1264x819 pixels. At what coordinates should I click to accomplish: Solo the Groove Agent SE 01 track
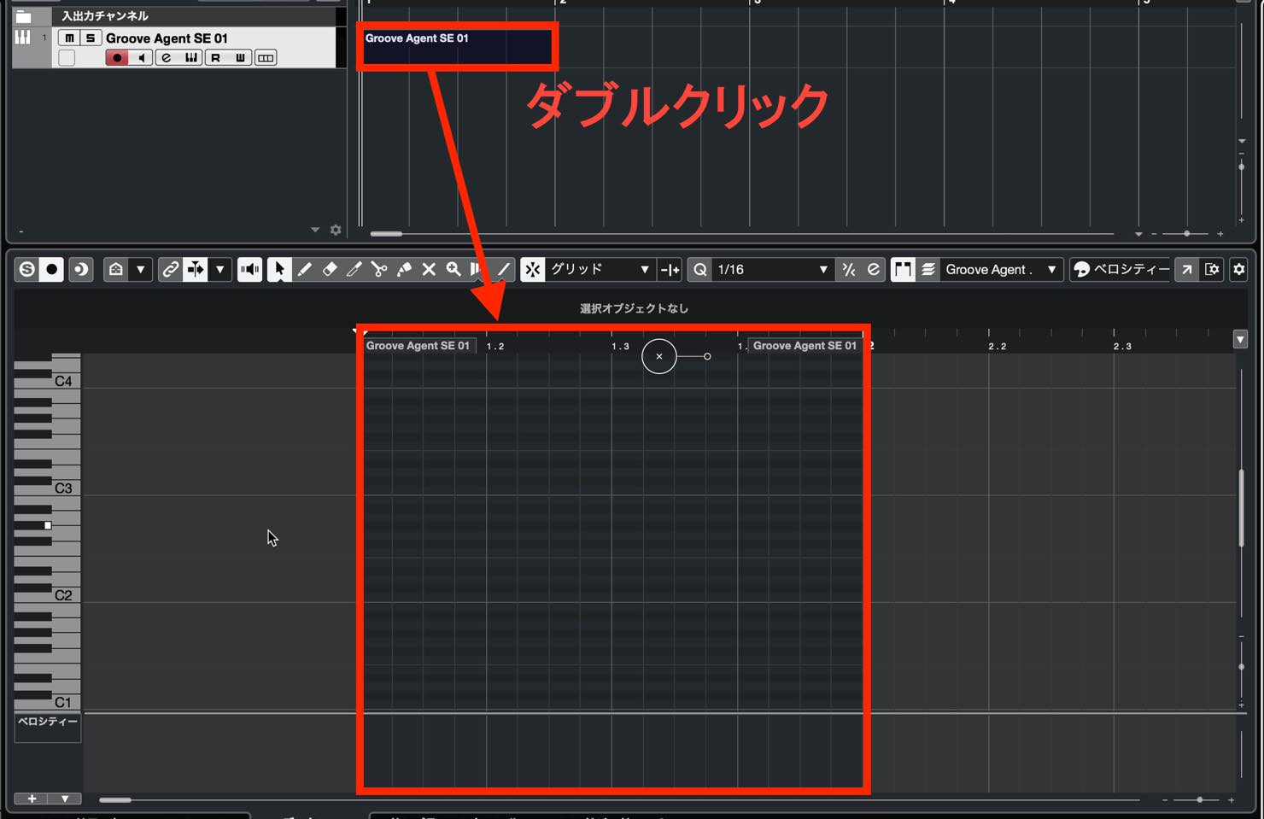91,38
